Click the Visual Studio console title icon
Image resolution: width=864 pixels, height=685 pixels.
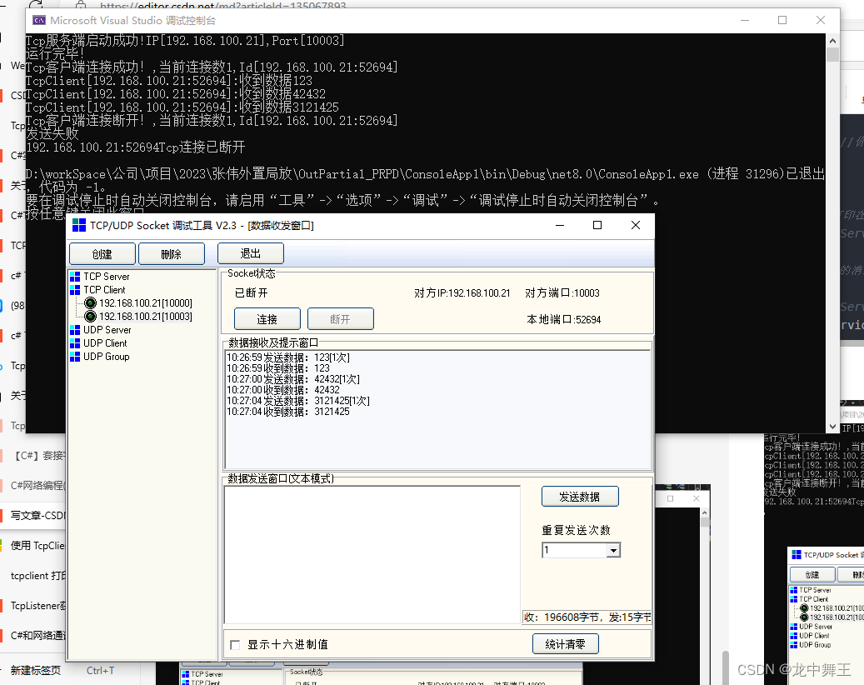(x=39, y=20)
